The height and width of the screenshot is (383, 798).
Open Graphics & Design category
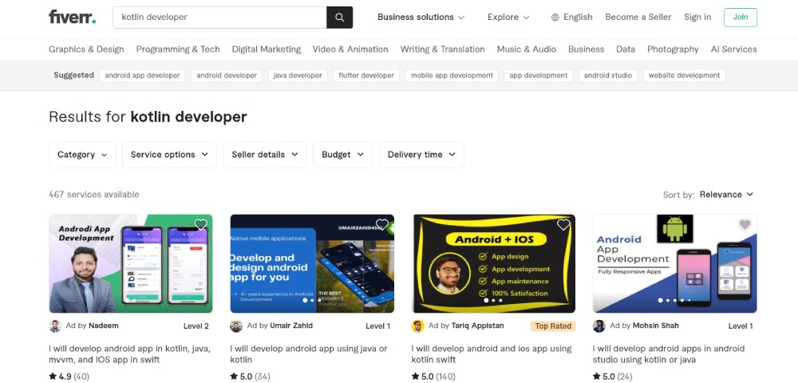(86, 49)
